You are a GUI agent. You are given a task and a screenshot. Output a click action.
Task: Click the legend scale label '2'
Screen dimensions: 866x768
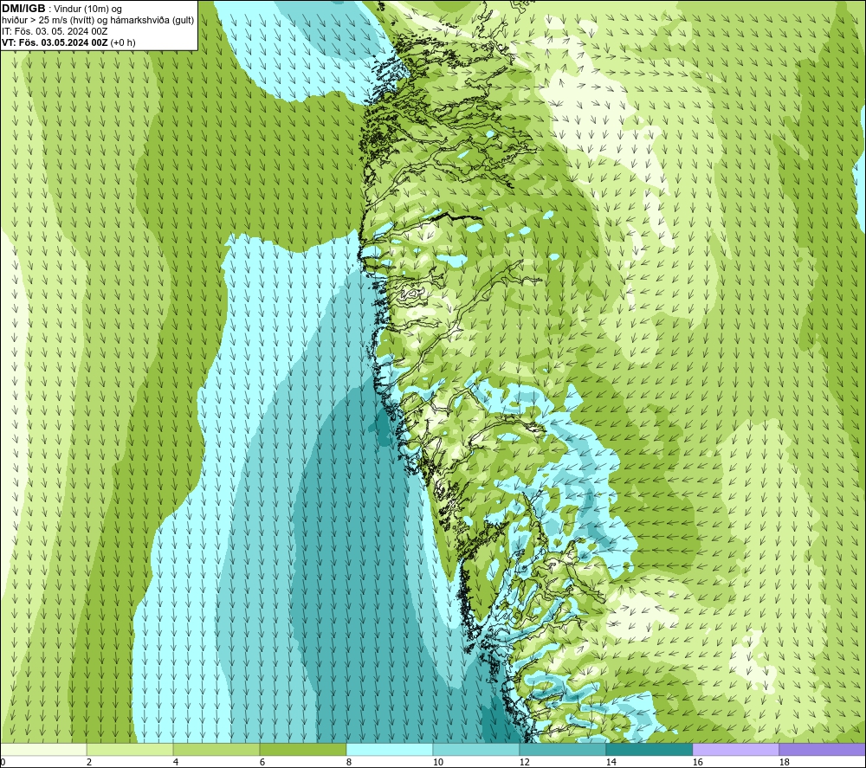[x=89, y=762]
